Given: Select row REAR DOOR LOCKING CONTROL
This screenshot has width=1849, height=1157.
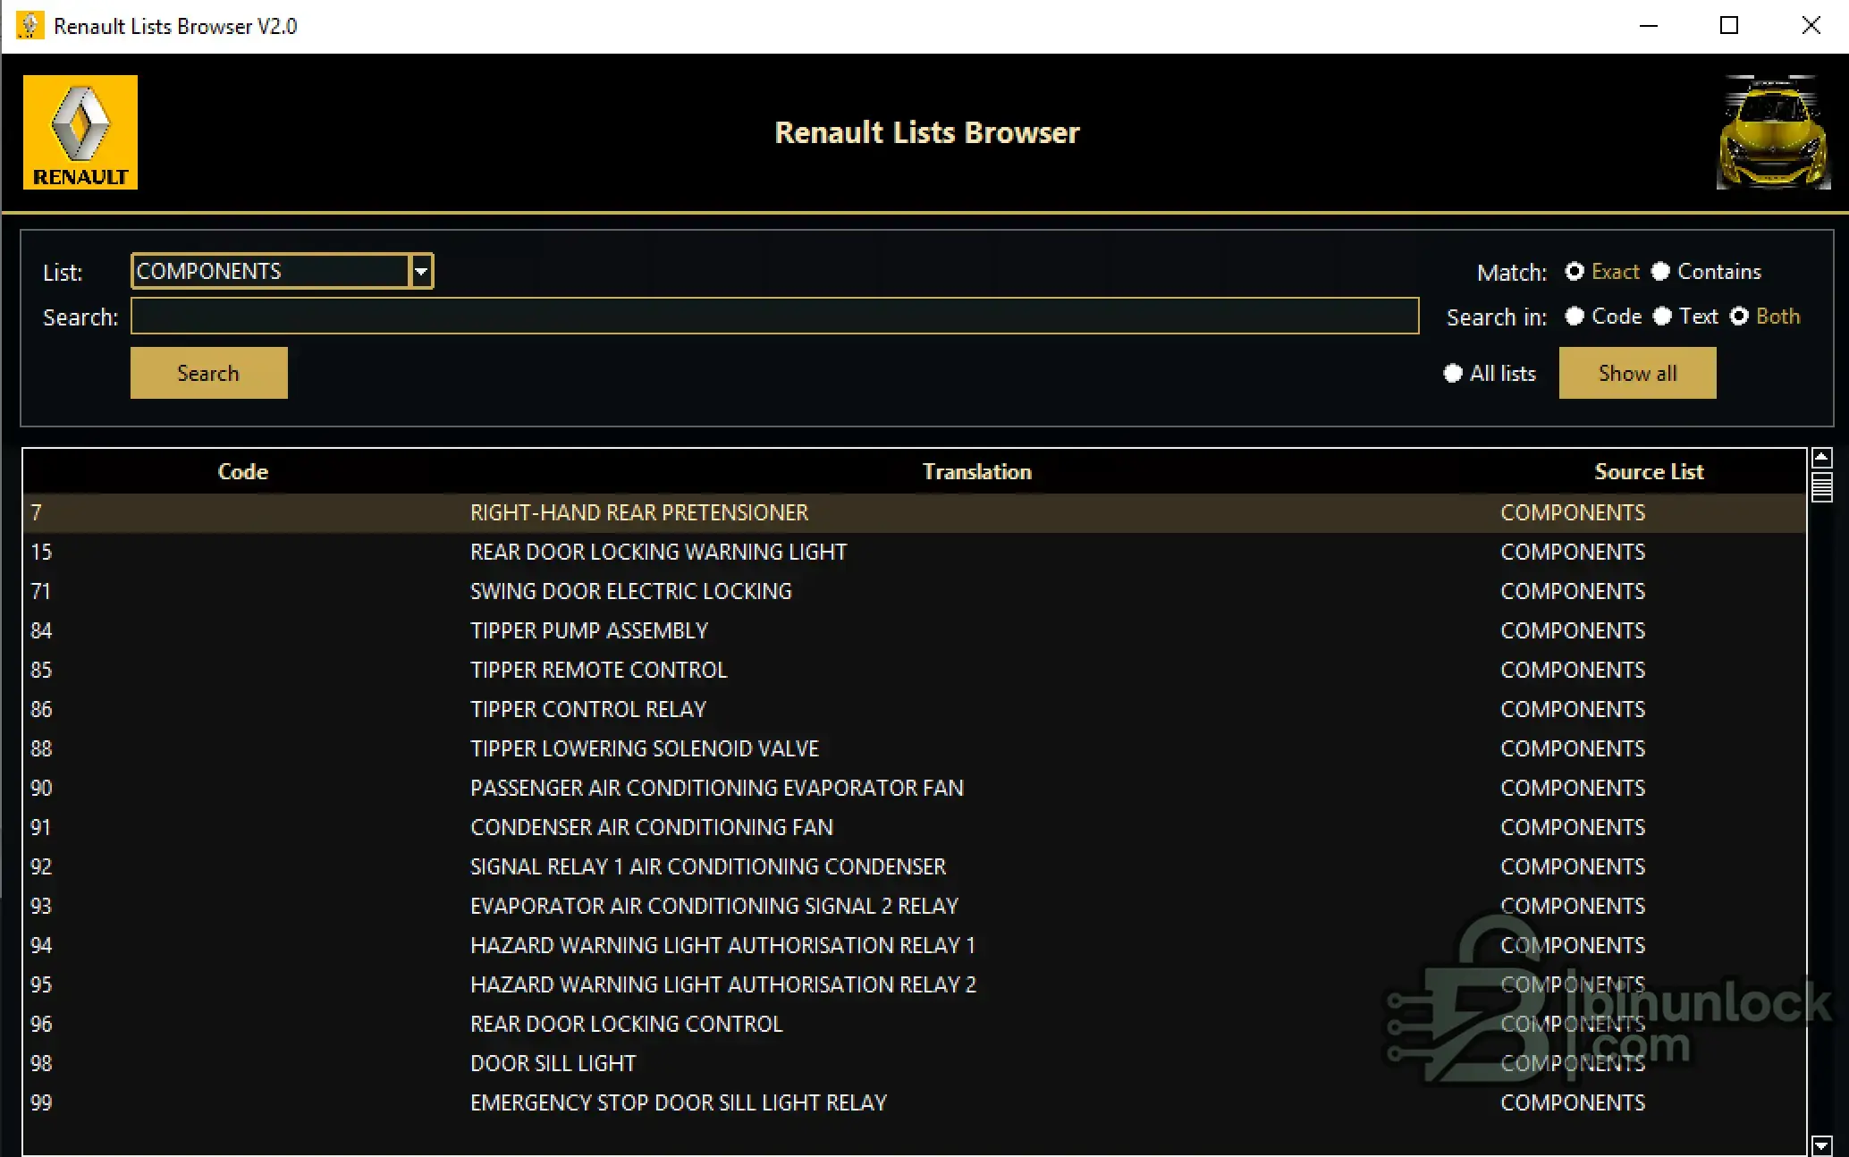Looking at the screenshot, I should (914, 1024).
